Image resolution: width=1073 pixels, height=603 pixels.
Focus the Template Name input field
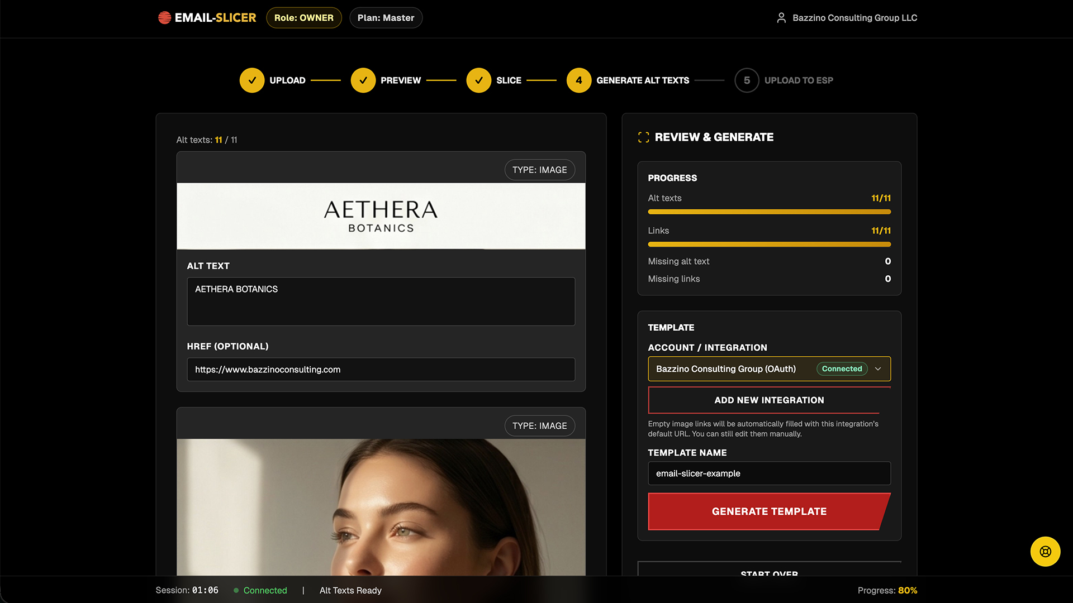769,473
